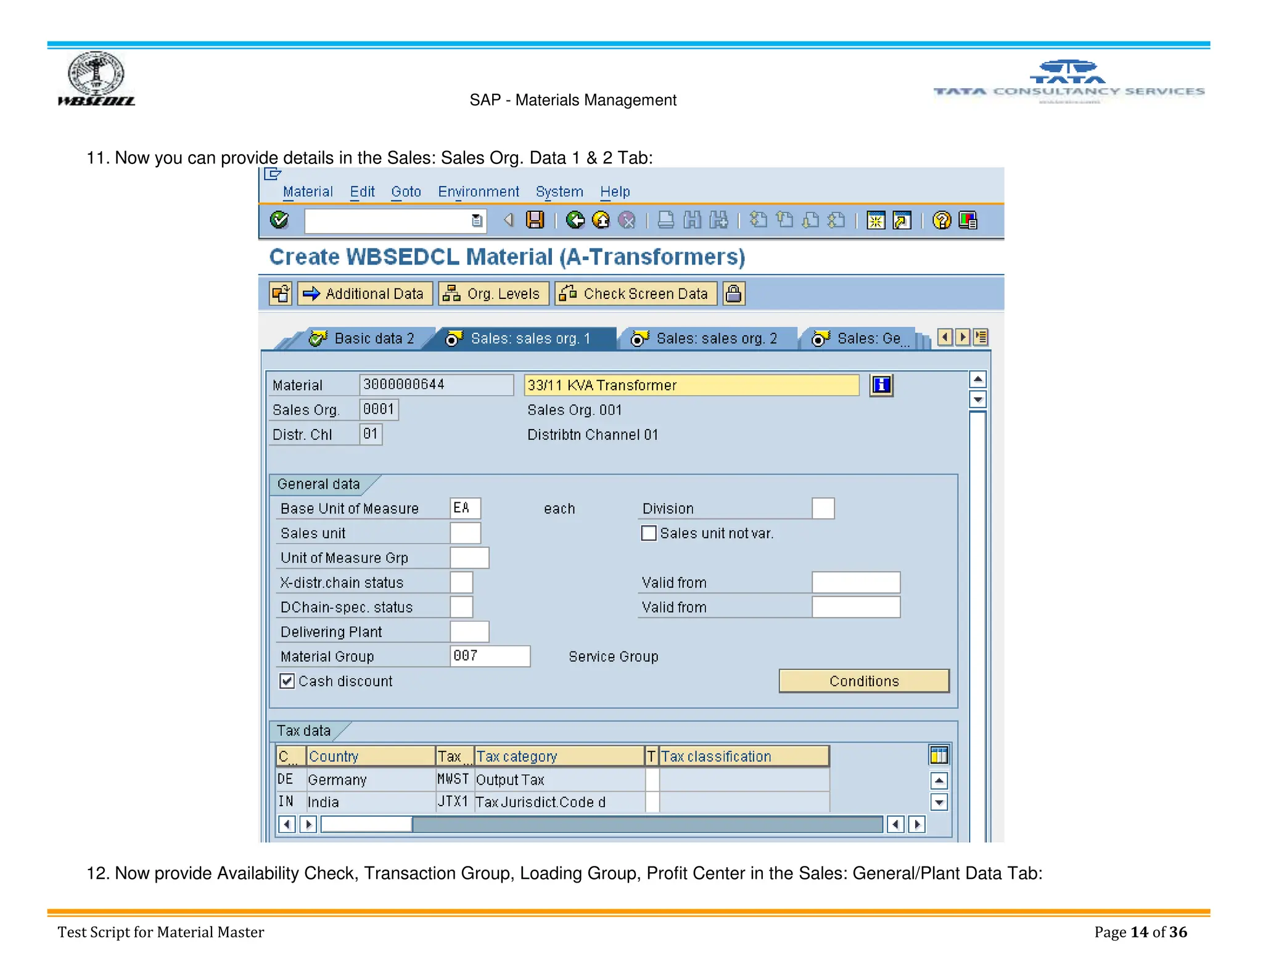Open the tab list menu icon
Viewport: 1263px width, 975px height.
[x=981, y=337]
